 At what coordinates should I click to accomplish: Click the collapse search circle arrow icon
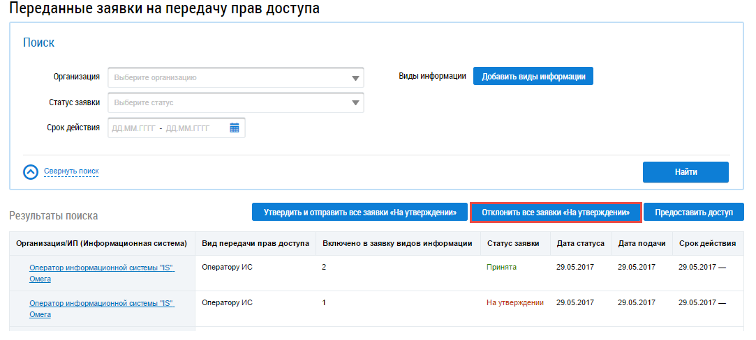tap(31, 171)
